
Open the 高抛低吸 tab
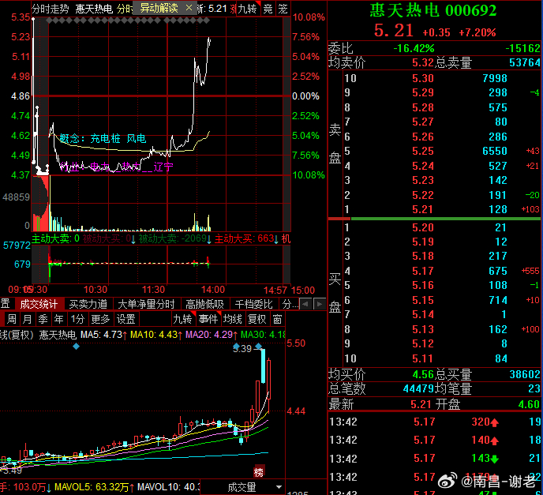204,304
